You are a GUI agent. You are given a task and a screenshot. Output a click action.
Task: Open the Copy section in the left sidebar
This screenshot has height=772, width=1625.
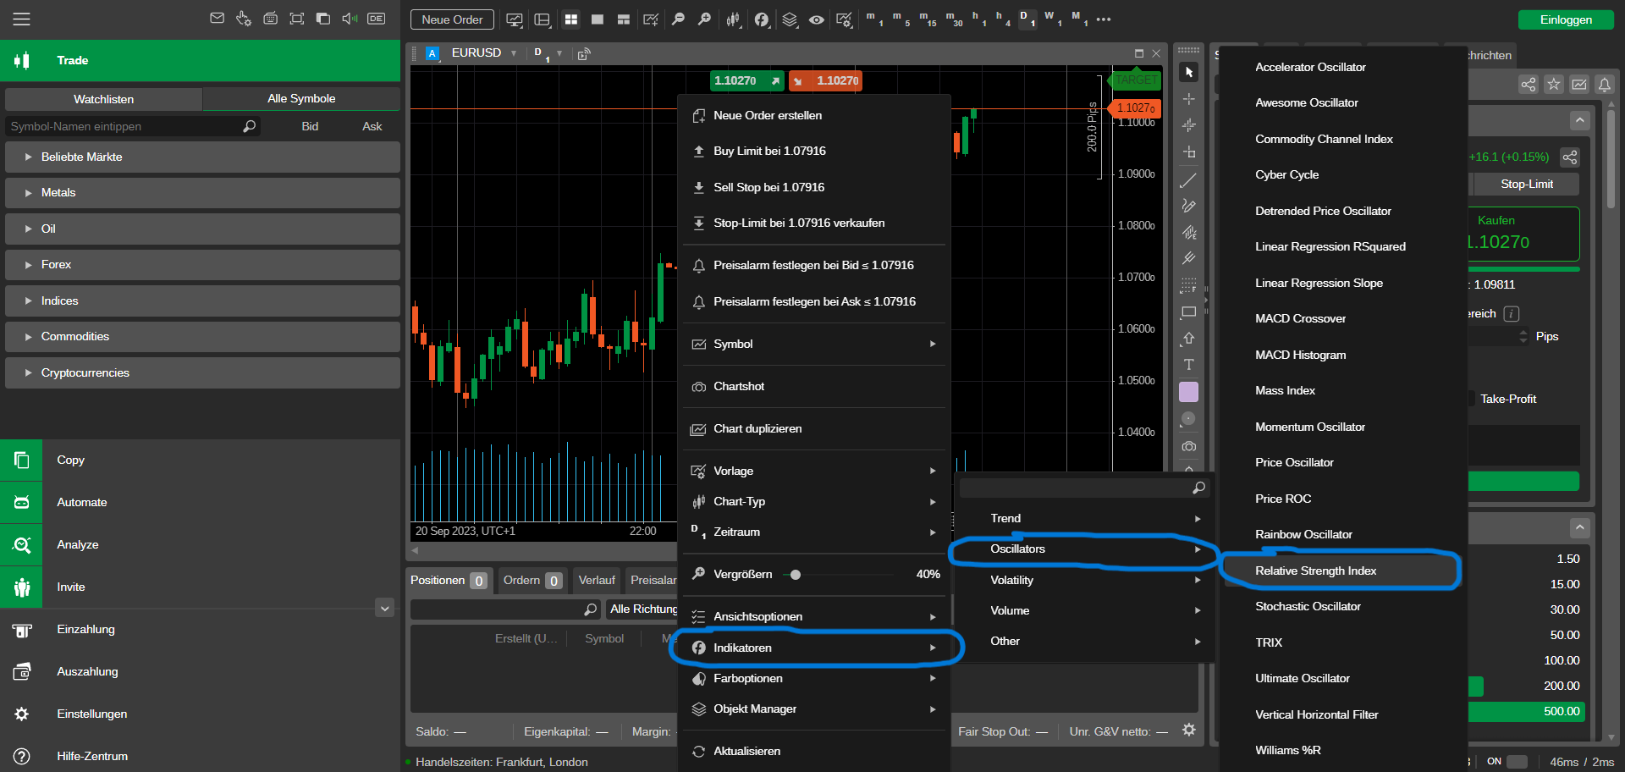point(70,460)
